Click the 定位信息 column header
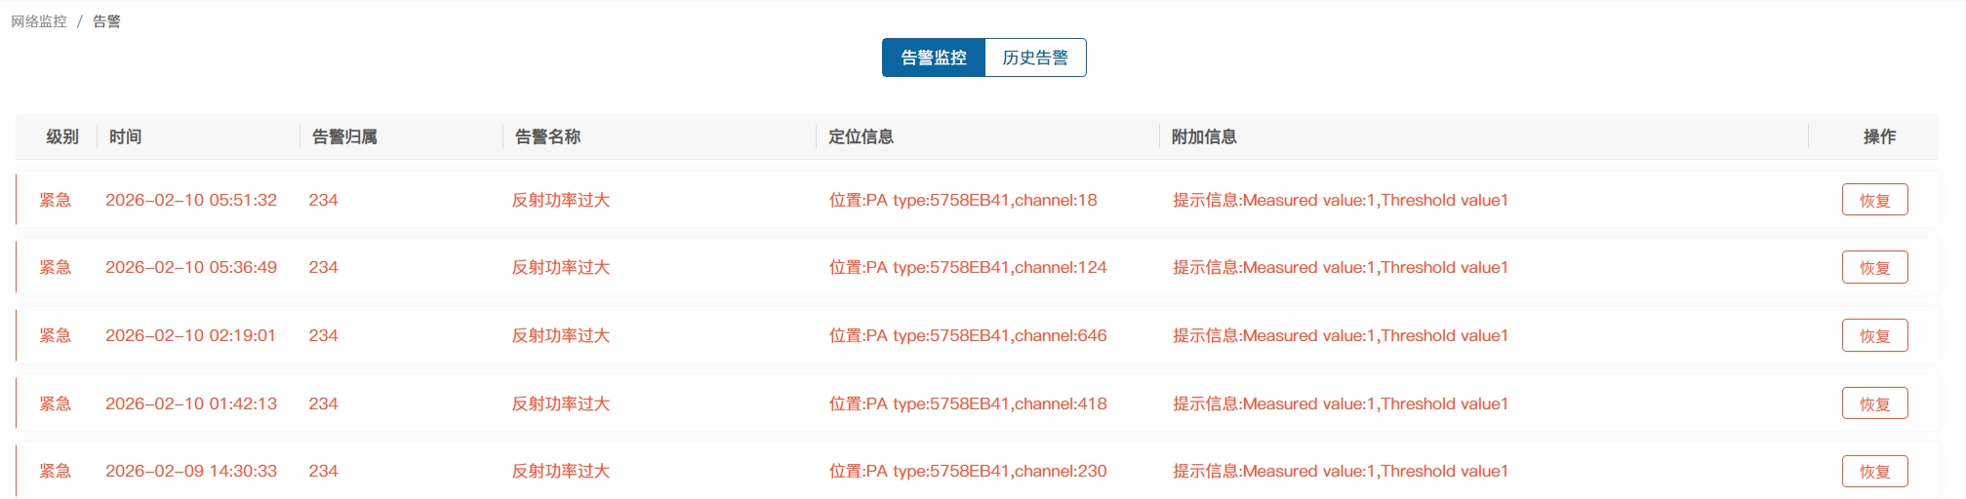Viewport: 1966px width, 499px height. 861,136
